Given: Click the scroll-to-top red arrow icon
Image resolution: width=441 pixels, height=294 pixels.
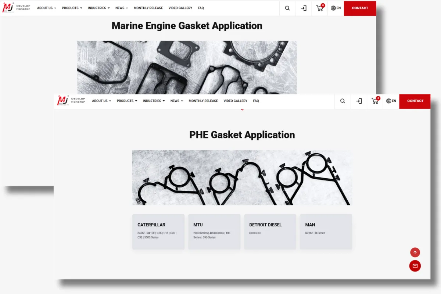Looking at the screenshot, I should (415, 252).
